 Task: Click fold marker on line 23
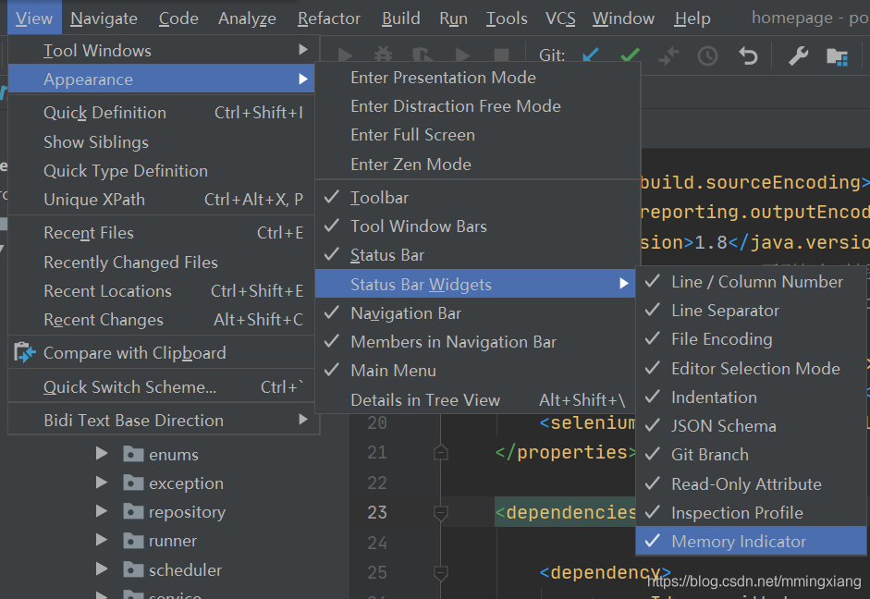click(x=441, y=513)
